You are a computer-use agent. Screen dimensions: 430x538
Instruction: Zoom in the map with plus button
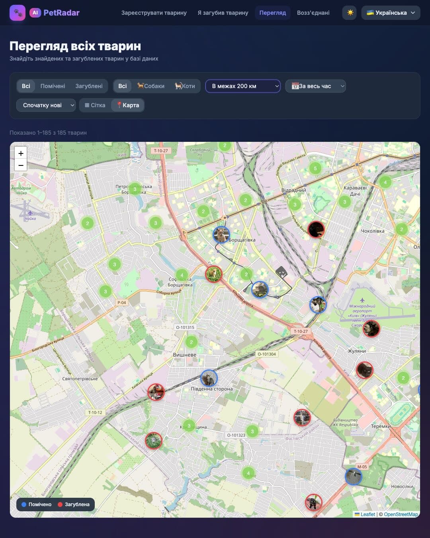[21, 153]
